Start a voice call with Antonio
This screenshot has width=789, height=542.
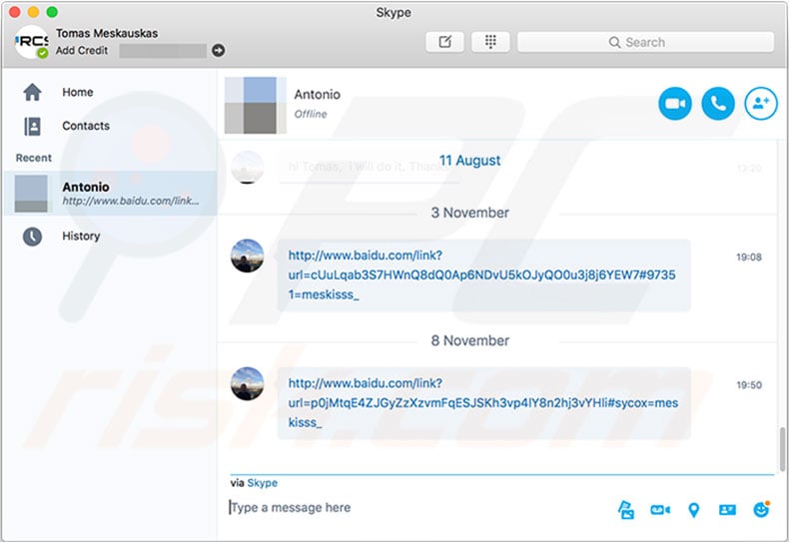[717, 104]
